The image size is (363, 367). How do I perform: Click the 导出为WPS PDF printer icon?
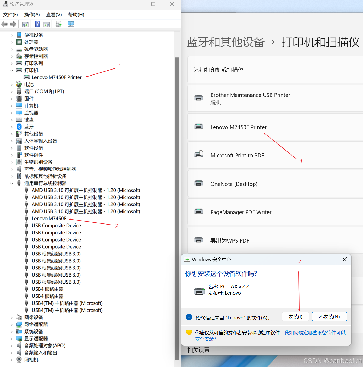click(198, 240)
